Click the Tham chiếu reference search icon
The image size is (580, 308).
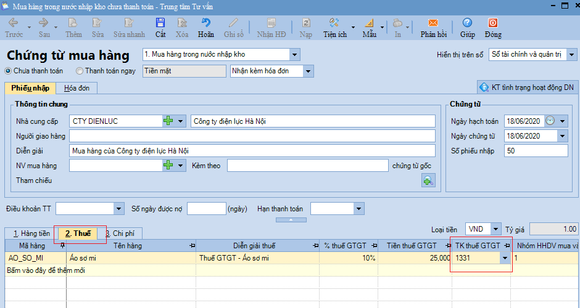tap(428, 180)
